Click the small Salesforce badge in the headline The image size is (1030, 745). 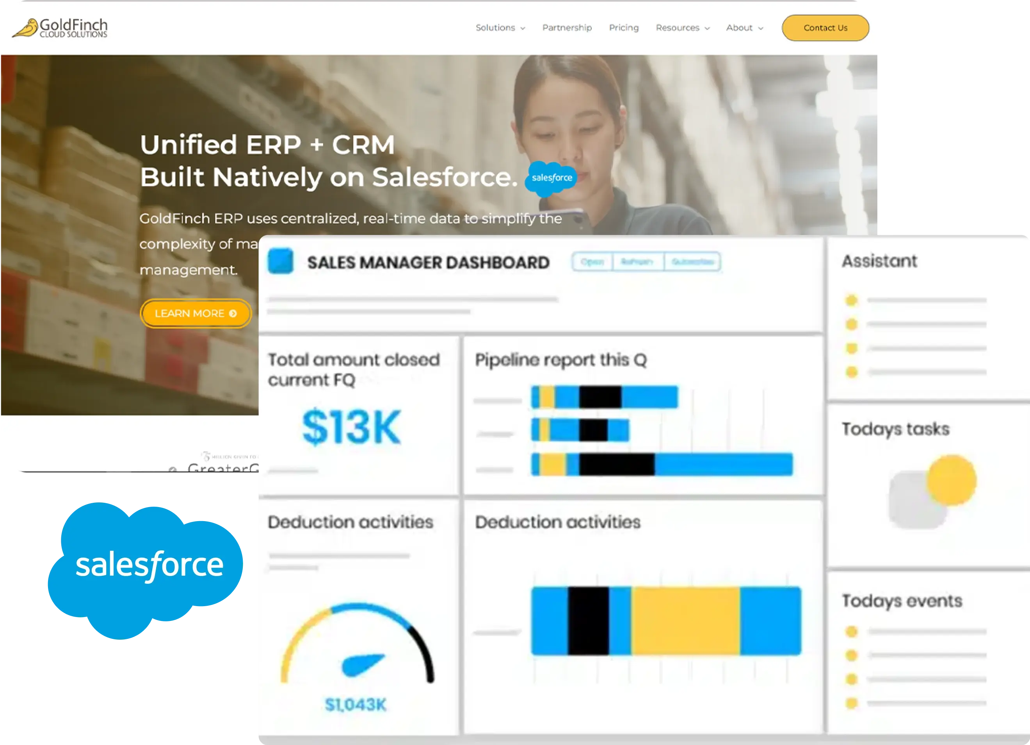(x=551, y=178)
